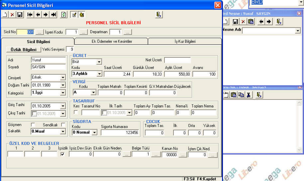Open the Nesne Adı combo box
The height and width of the screenshot is (181, 304).
pyautogui.click(x=297, y=31)
